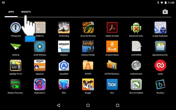Tap the Wi-Fi status icon
176x110 pixels.
162,3
